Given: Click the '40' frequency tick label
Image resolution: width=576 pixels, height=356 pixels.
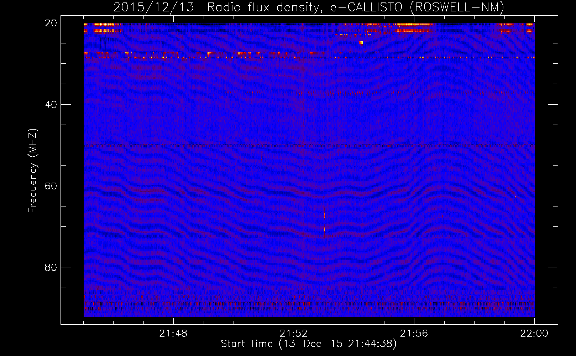Looking at the screenshot, I should coord(51,105).
